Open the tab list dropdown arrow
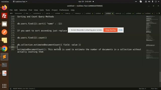The width and height of the screenshot is (161, 90). coord(159,13)
